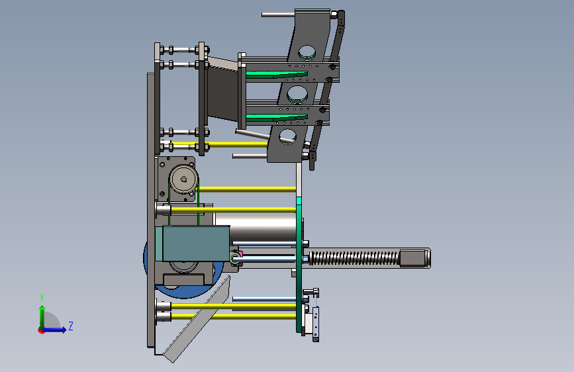The height and width of the screenshot is (372, 574).
Task: Select the topmost circular hole with green ring
Action: [x=307, y=53]
